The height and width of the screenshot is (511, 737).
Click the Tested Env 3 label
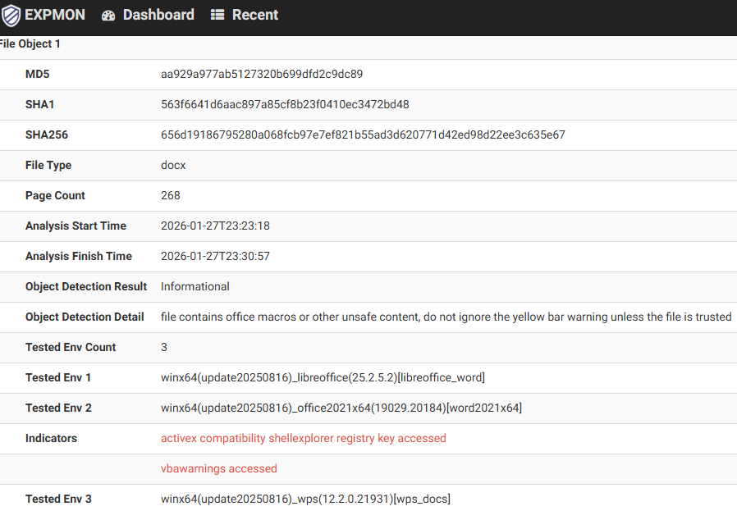[x=58, y=499]
